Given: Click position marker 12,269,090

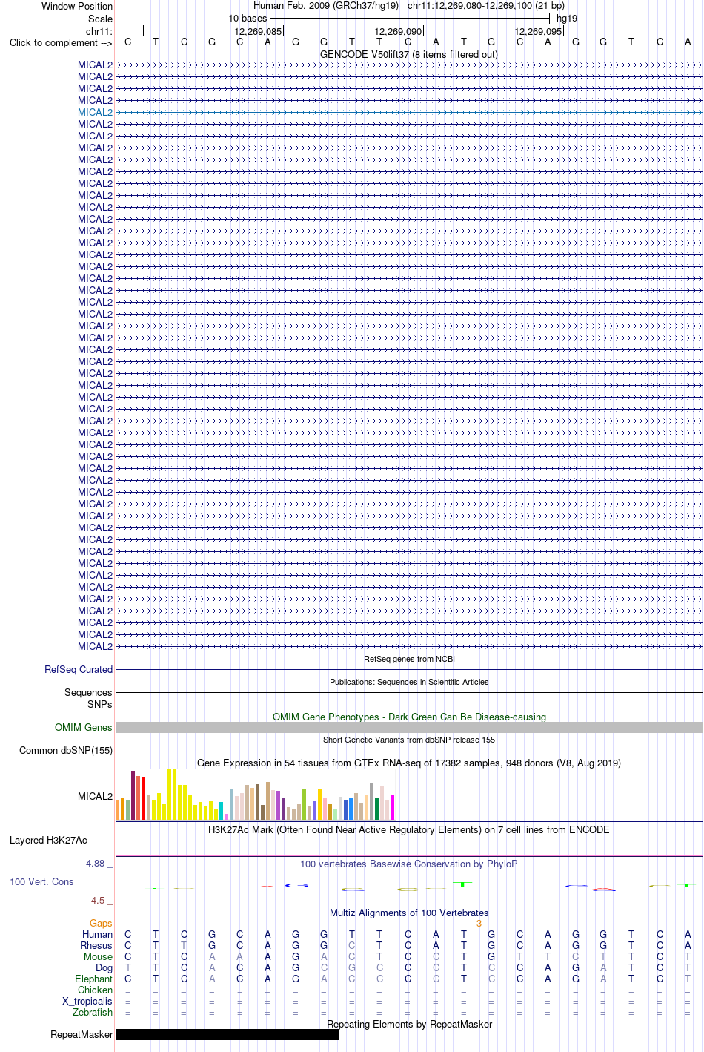Looking at the screenshot, I should click(398, 31).
